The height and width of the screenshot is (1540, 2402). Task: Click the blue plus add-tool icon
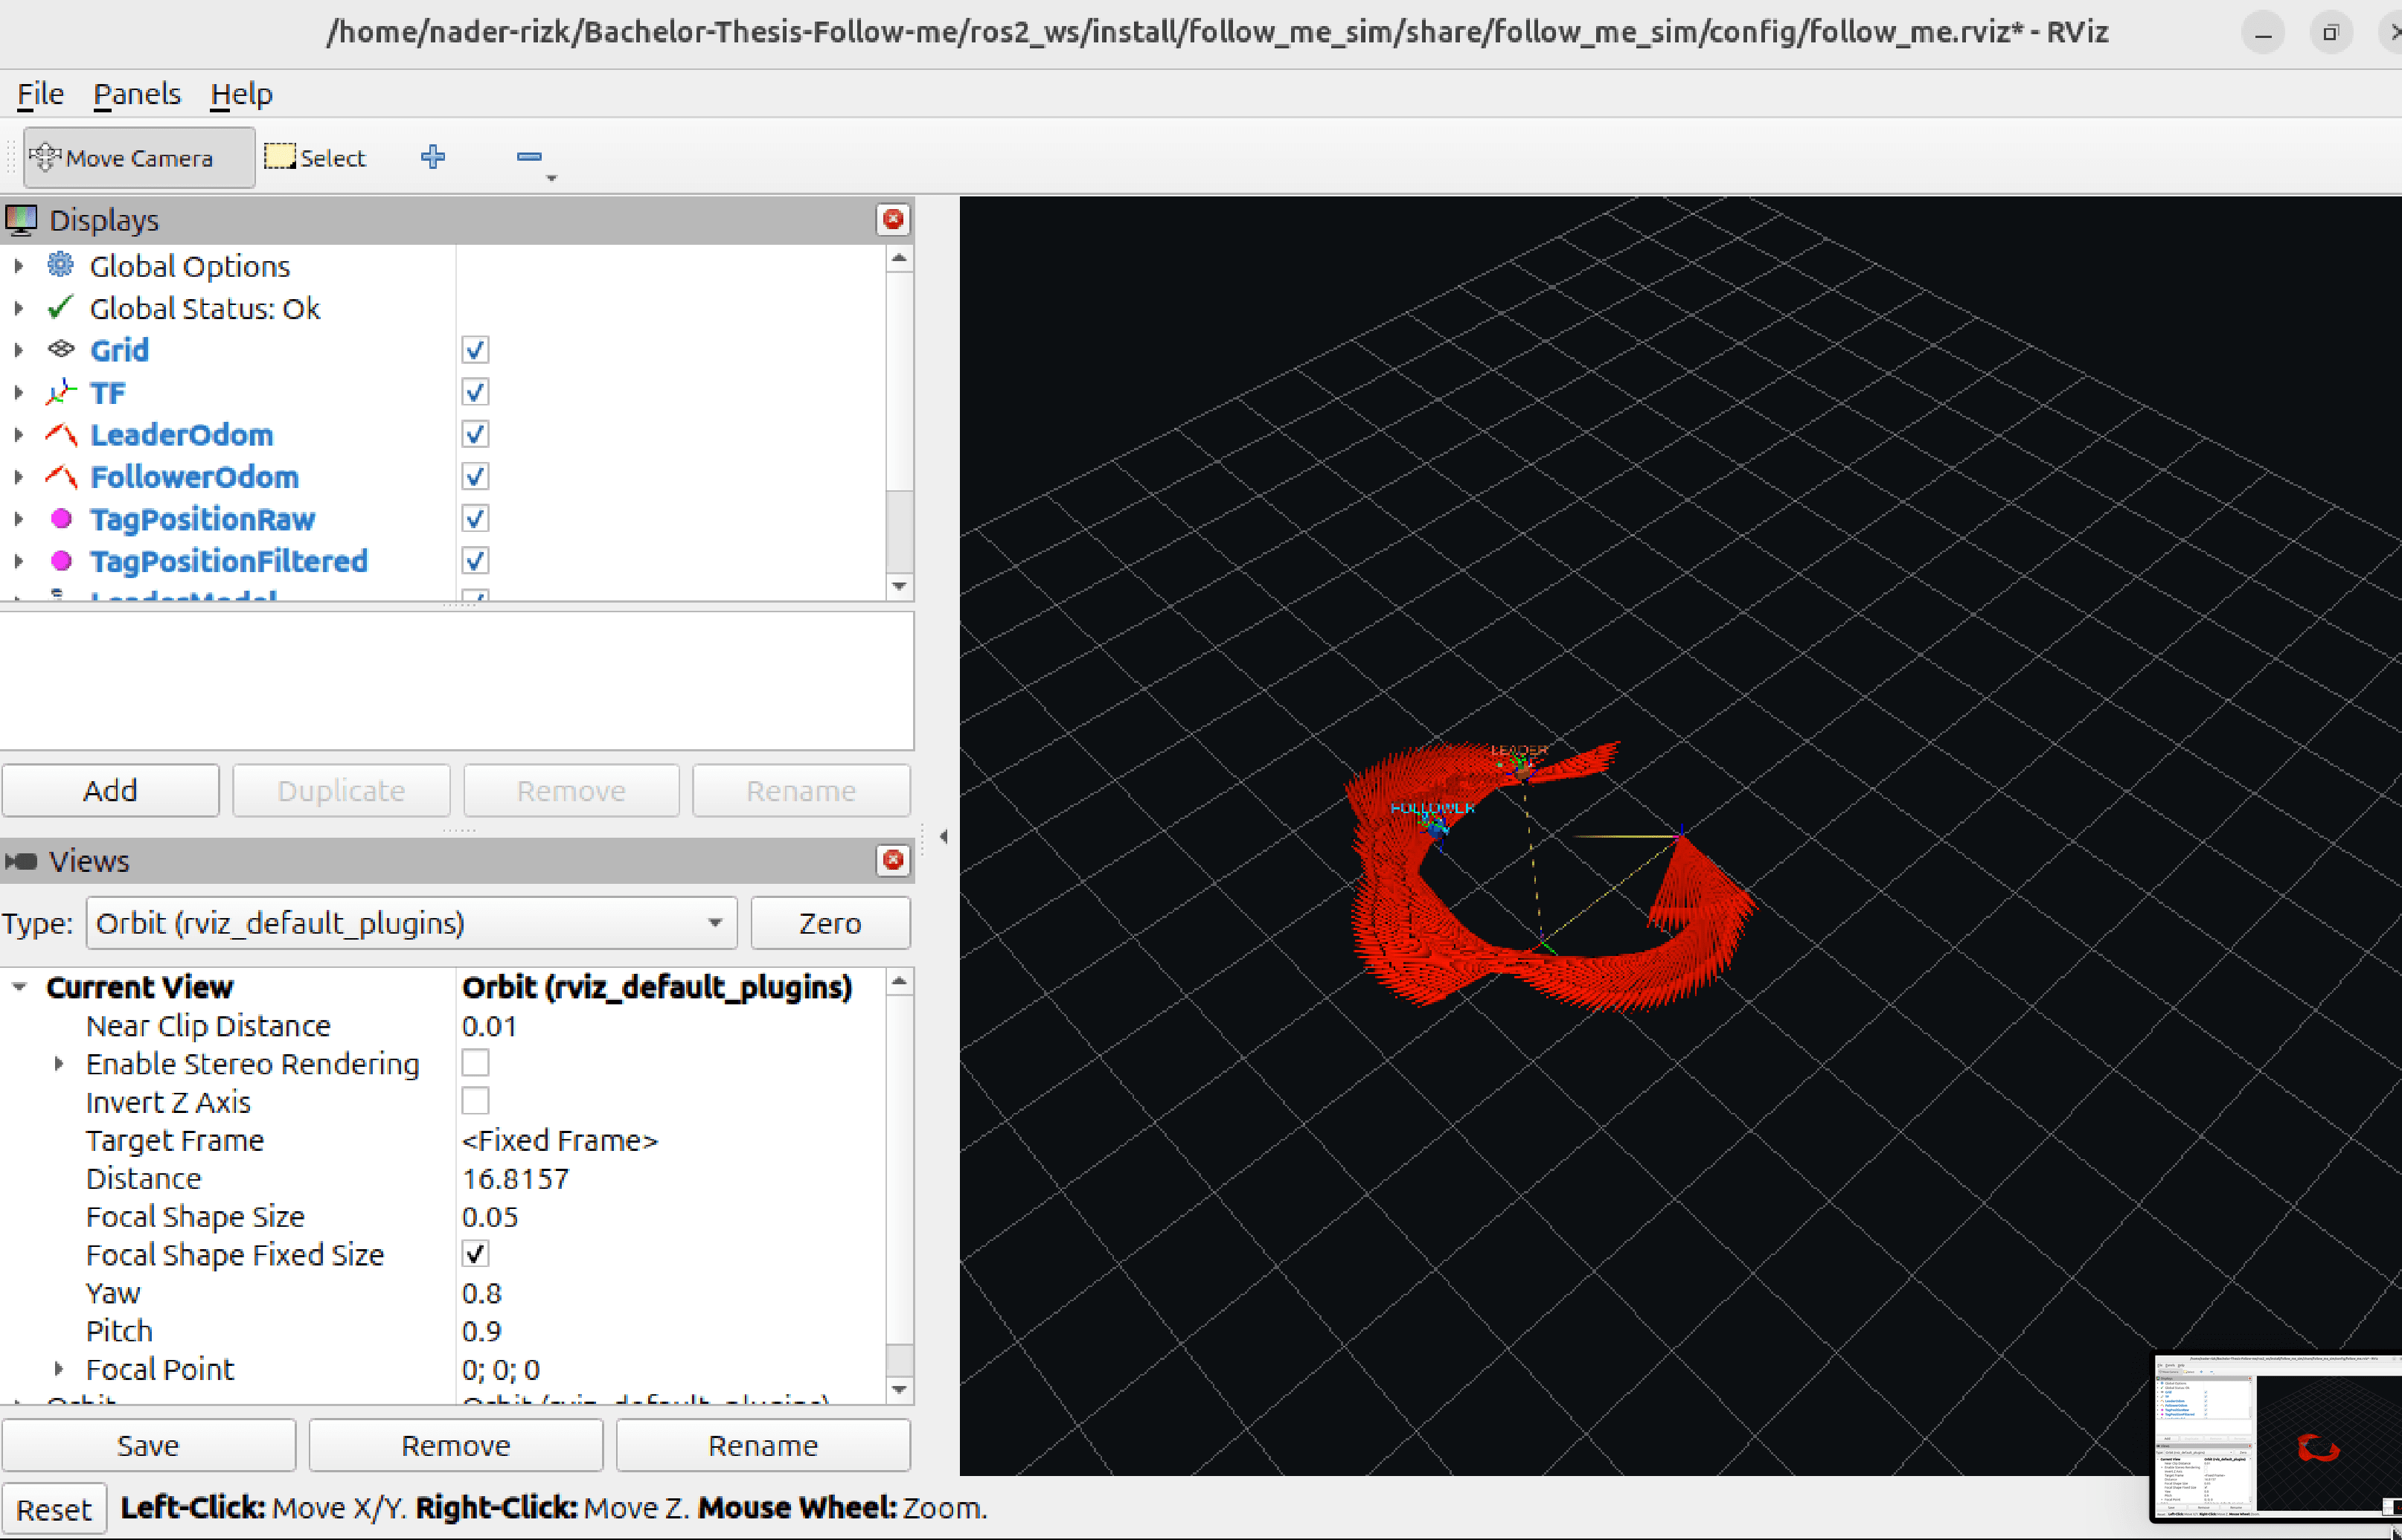point(433,157)
